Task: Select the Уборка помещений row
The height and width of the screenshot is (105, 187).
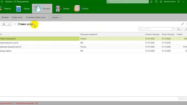Action: [93, 38]
